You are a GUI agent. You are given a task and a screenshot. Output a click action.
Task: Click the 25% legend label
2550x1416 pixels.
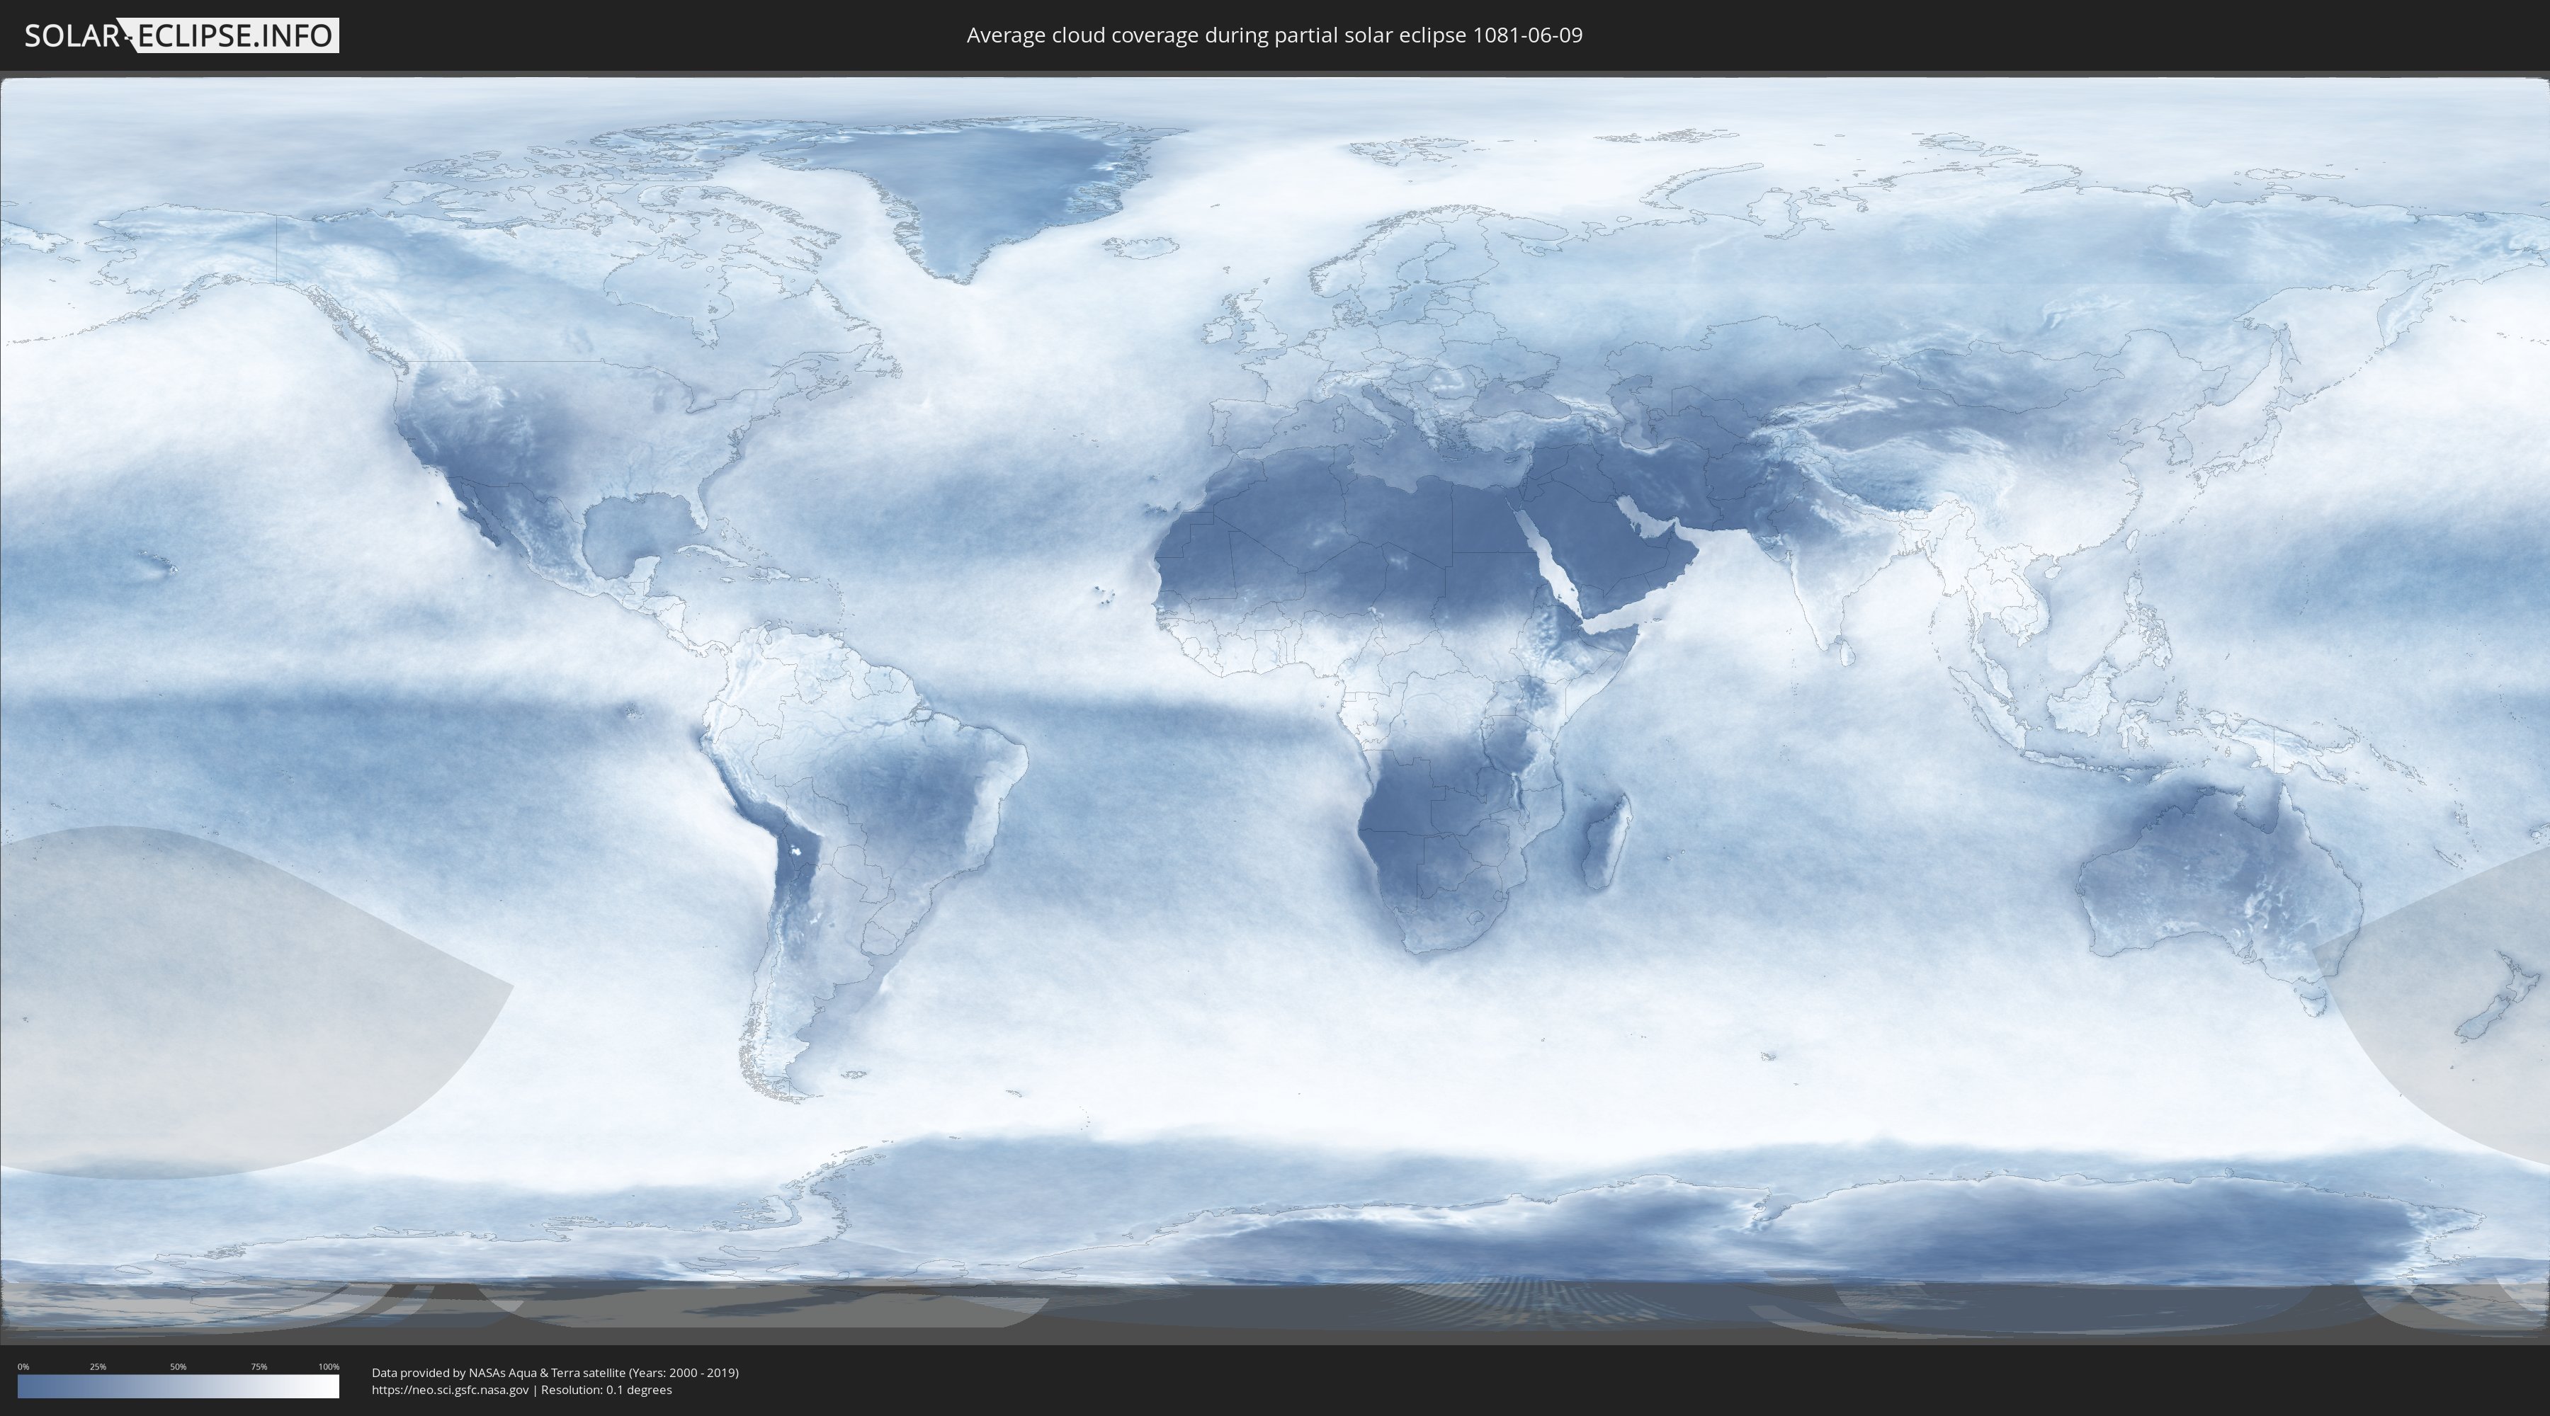pos(98,1366)
